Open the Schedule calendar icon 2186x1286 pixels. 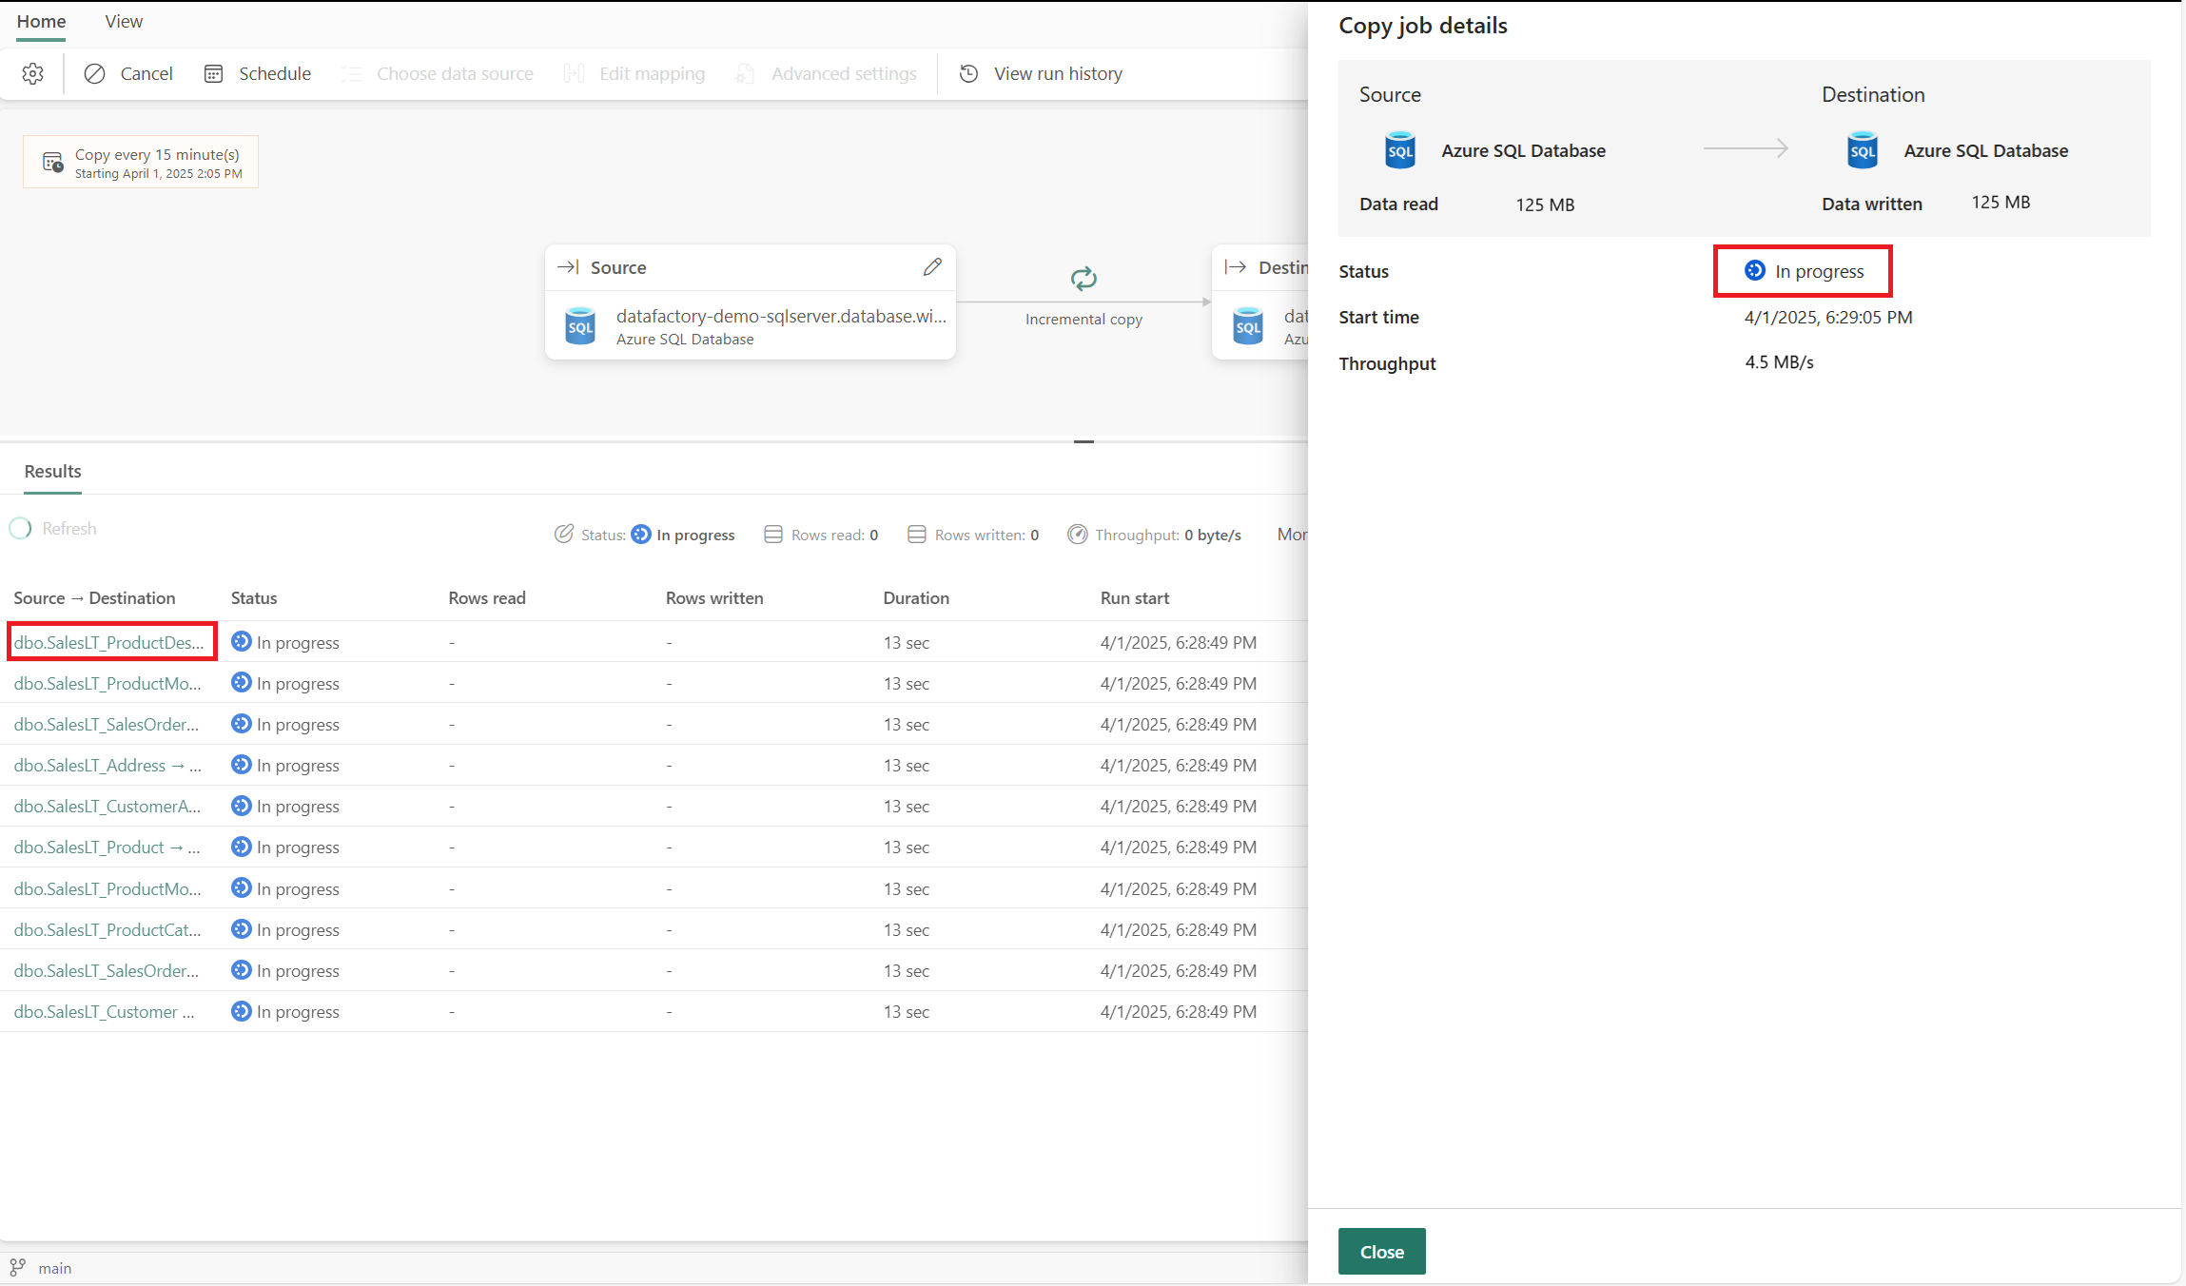pyautogui.click(x=213, y=73)
